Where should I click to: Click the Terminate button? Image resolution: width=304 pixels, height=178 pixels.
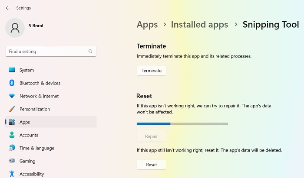[152, 71]
